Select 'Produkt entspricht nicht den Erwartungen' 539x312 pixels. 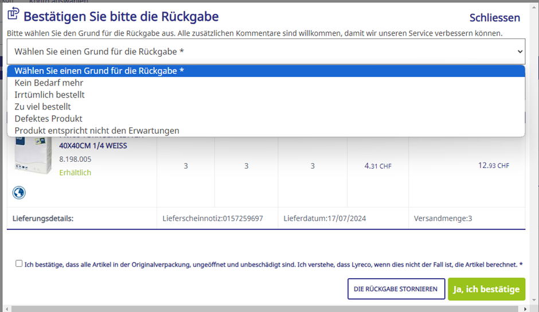pyautogui.click(x=96, y=131)
